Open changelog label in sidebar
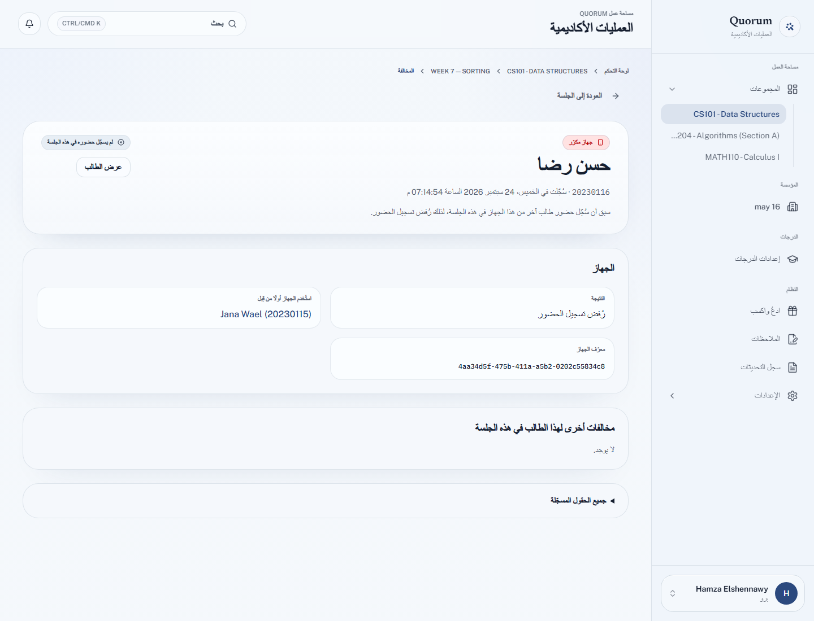Viewport: 814px width, 621px height. coord(760,368)
